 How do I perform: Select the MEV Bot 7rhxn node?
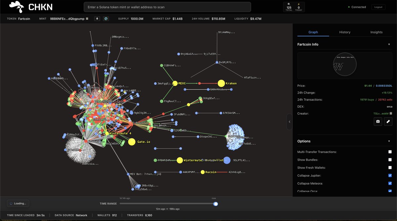128,174
